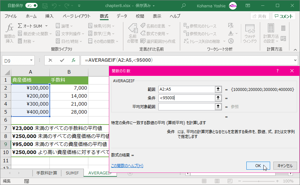The image size is (300, 185).
Task: Click the zoom slider in status bar
Action: tap(259, 181)
